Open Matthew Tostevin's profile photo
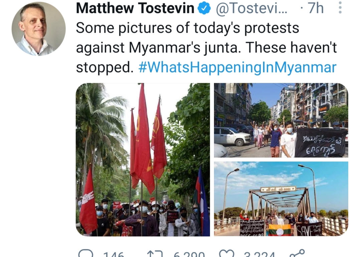The height and width of the screenshot is (257, 360). pos(39,29)
